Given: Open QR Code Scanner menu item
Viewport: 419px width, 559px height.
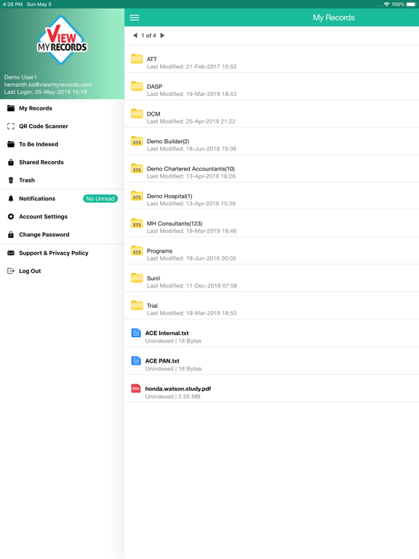Looking at the screenshot, I should 44,126.
